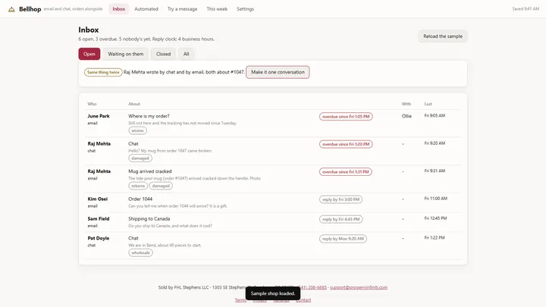
Task: Click overdue since Fri 1:31 PM badge
Action: [346, 172]
